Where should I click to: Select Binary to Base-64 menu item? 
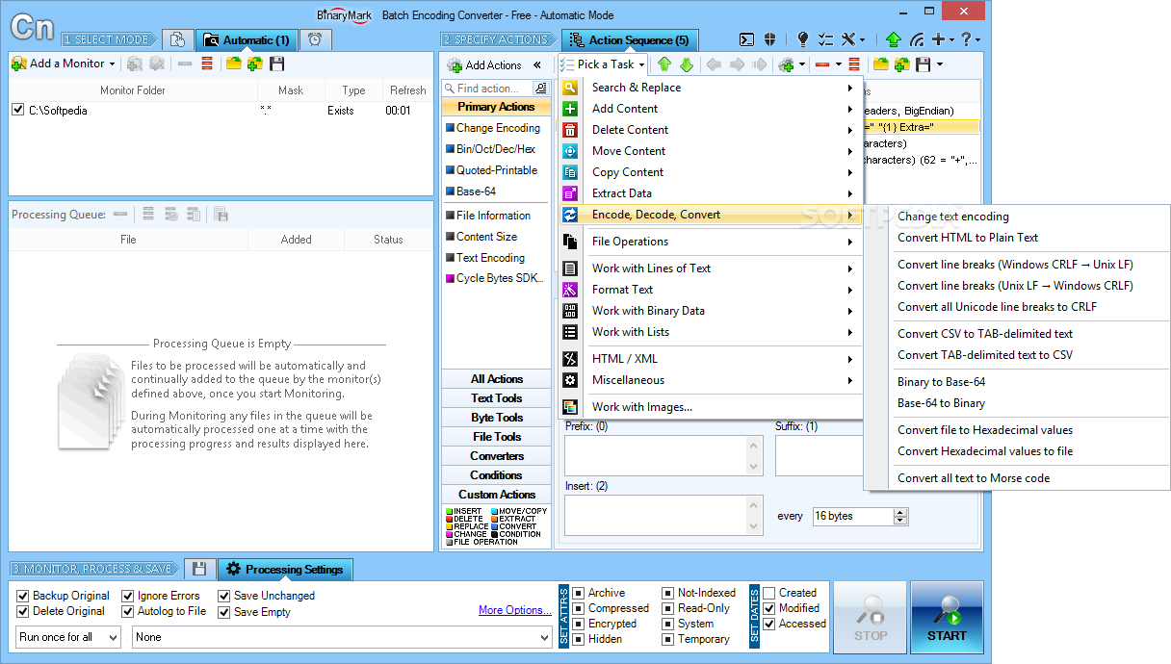[x=941, y=382]
